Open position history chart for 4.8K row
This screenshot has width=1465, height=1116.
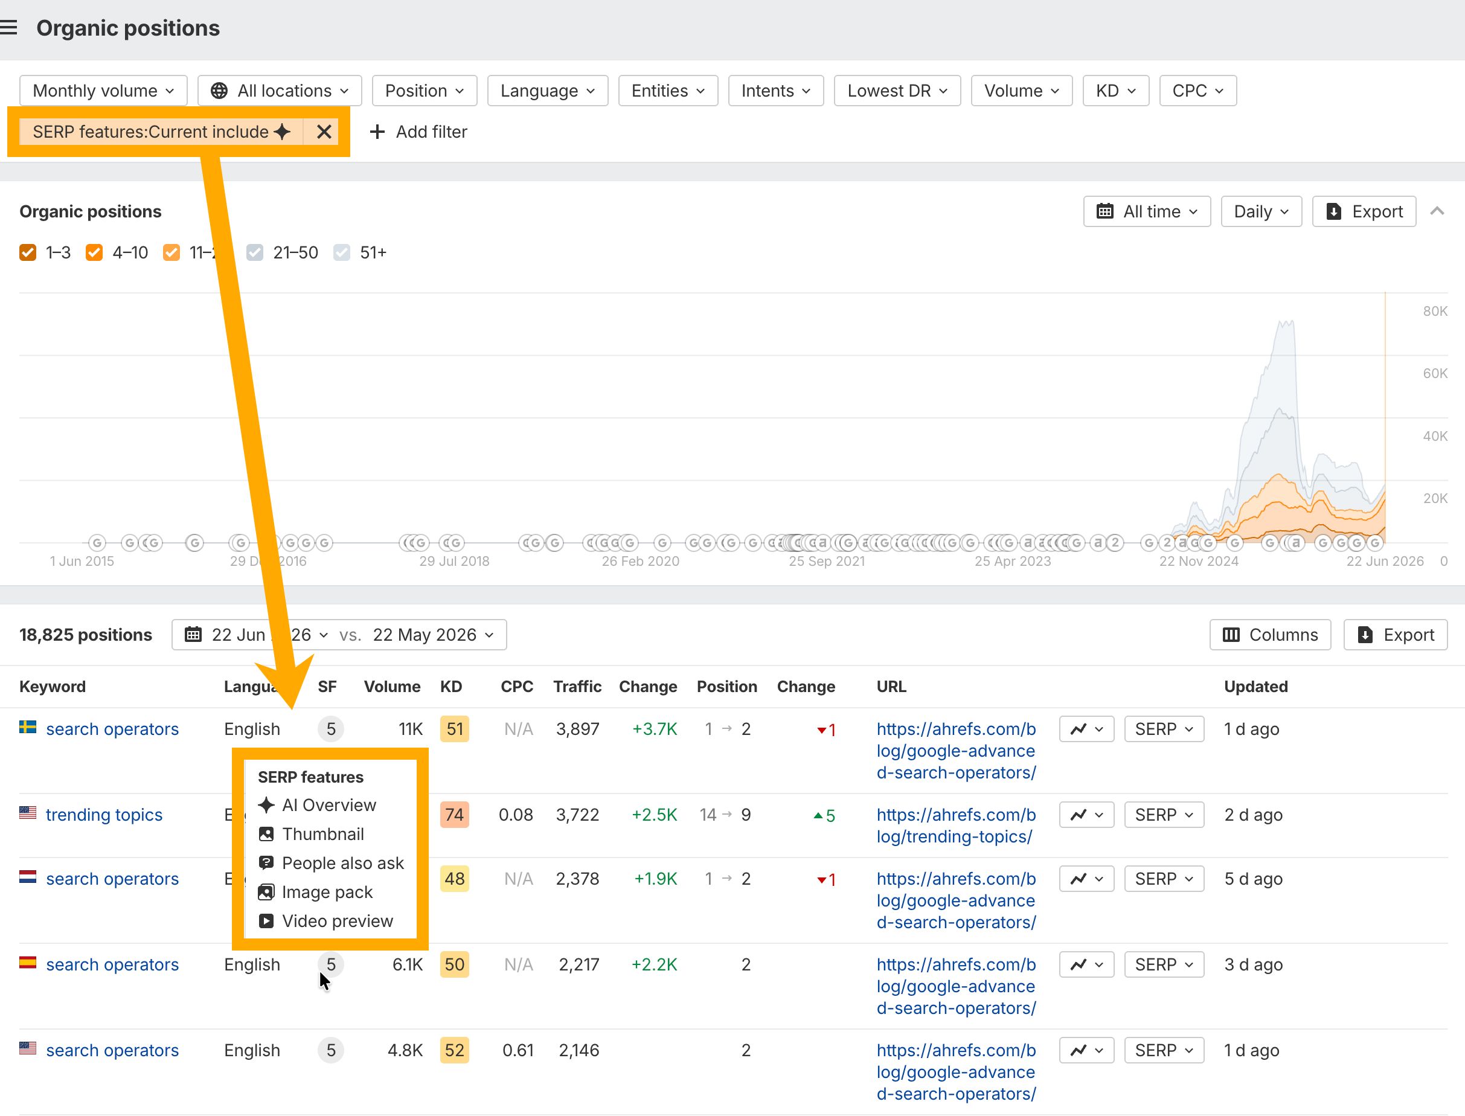pos(1086,1050)
